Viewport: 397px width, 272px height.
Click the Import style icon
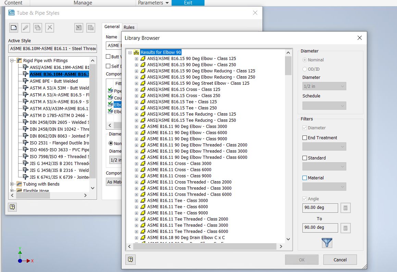(79, 28)
